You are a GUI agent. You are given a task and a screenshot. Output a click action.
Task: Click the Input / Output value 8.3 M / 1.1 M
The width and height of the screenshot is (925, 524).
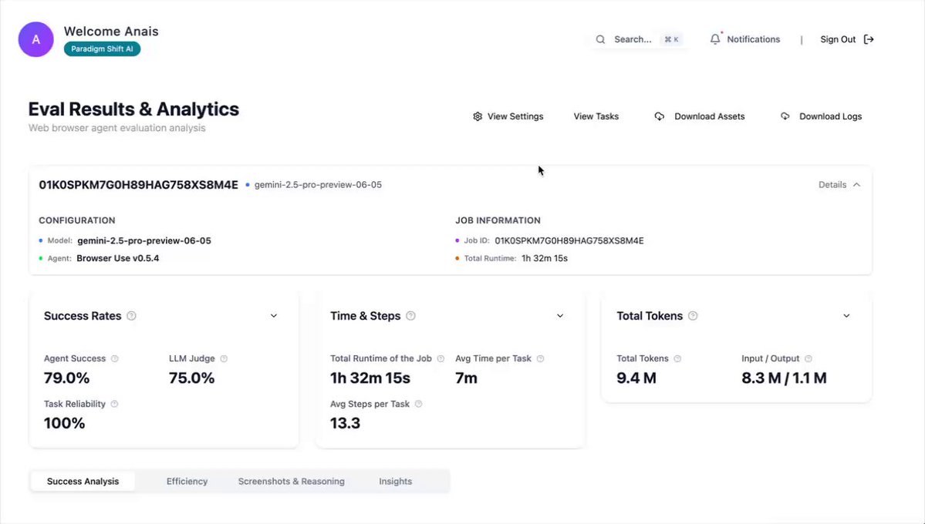coord(784,378)
